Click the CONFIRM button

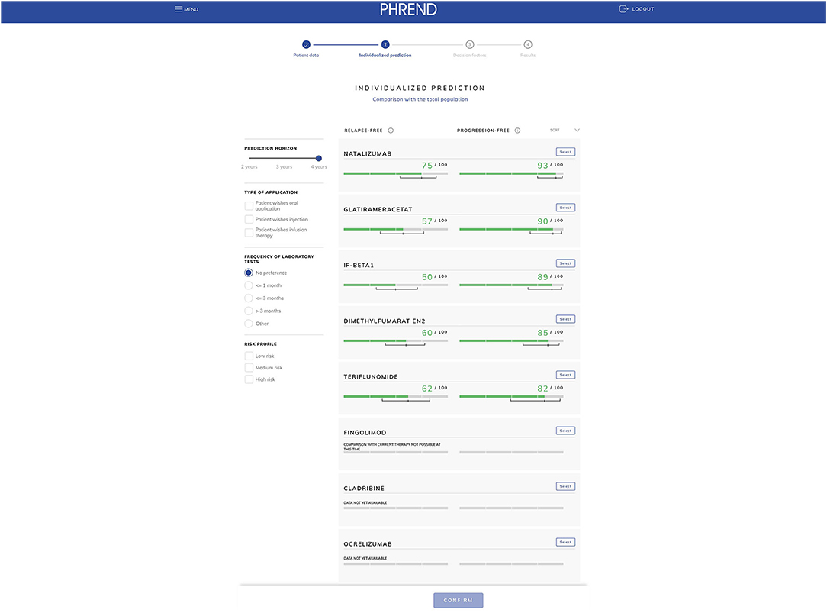click(459, 600)
